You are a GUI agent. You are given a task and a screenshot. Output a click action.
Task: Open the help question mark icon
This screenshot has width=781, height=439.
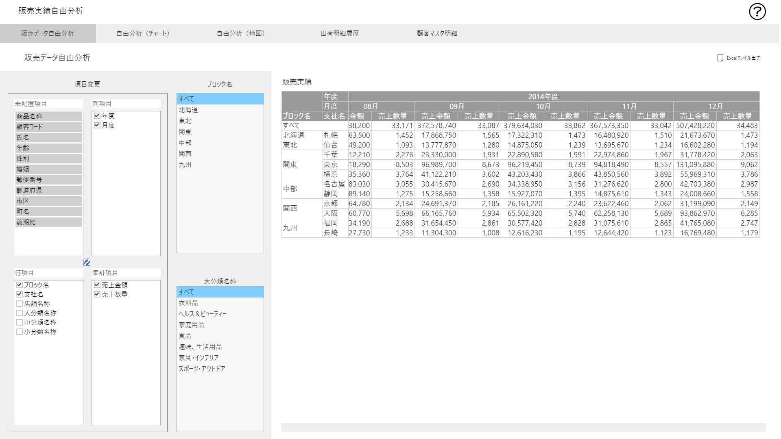[x=757, y=11]
